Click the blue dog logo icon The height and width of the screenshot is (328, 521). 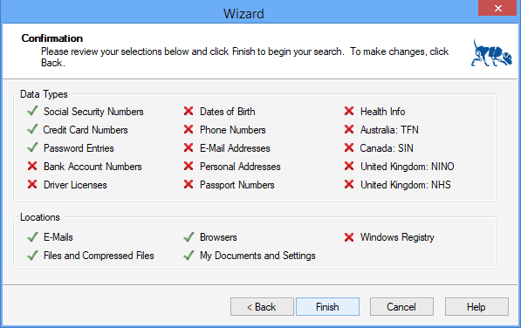tap(491, 53)
